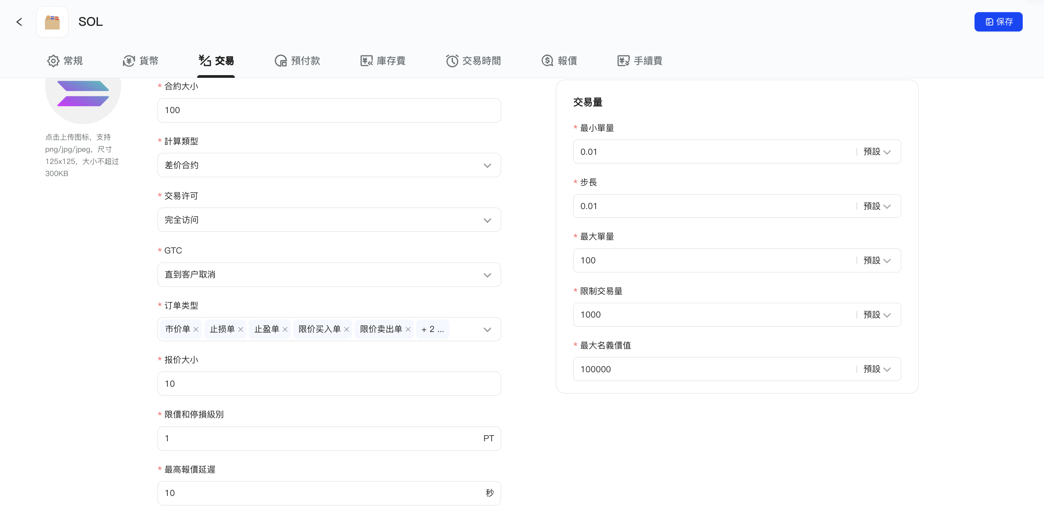Click the 交易量 section heading

point(588,102)
